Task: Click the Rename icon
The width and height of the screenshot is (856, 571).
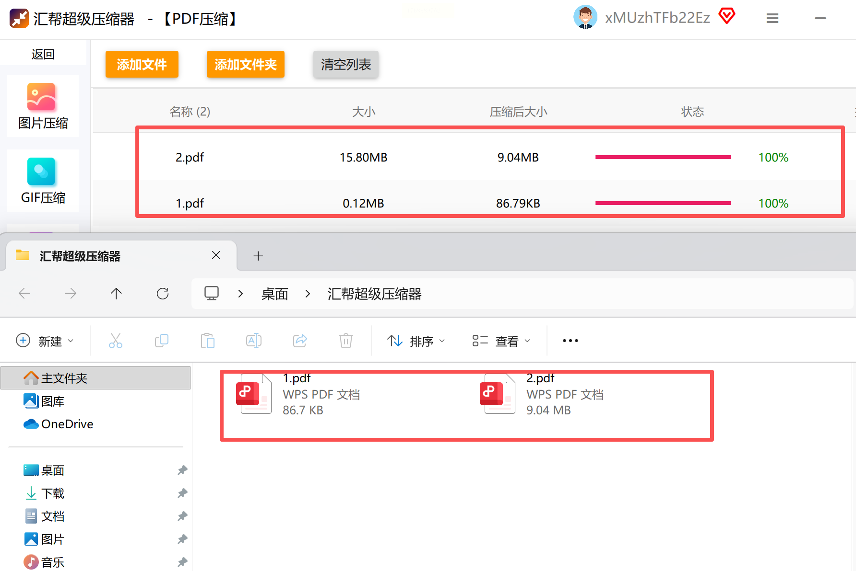Action: point(254,341)
